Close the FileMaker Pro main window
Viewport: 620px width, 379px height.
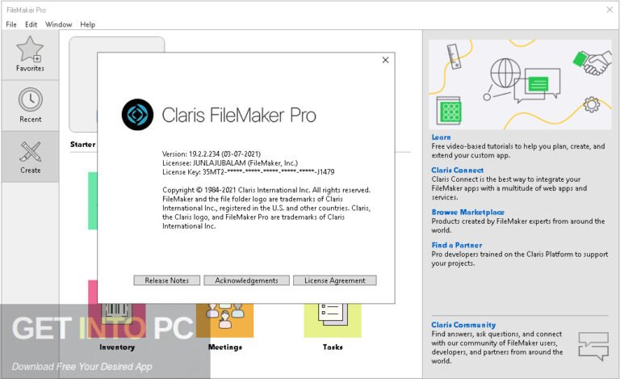(610, 10)
